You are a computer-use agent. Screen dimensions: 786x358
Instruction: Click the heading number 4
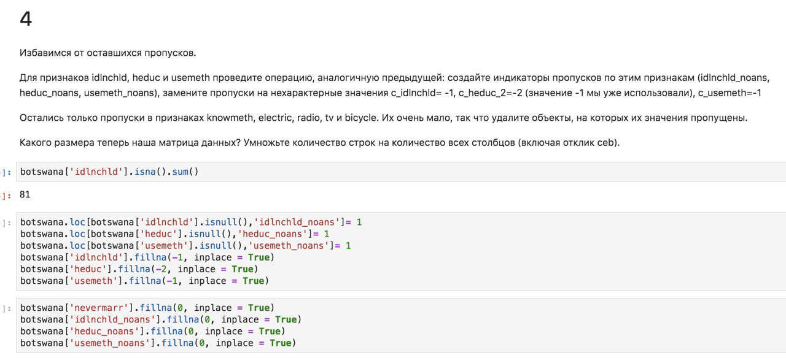[26, 20]
